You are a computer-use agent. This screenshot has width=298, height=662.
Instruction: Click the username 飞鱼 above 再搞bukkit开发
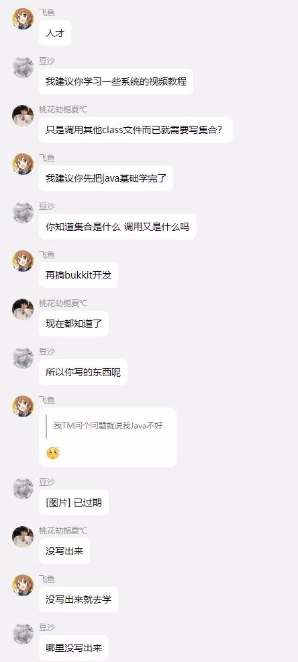(x=47, y=254)
